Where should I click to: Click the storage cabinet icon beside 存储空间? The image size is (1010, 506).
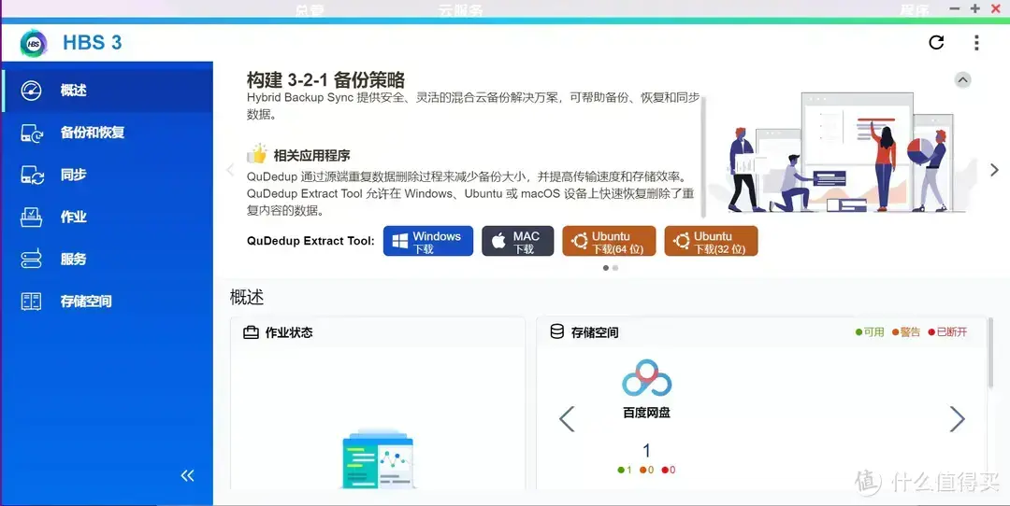click(32, 302)
